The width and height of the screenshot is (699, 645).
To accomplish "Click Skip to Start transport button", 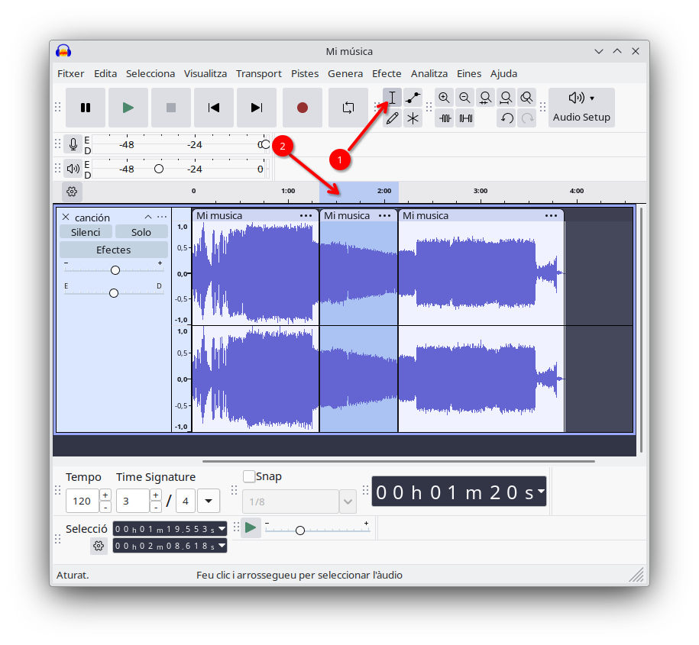I will pos(214,108).
